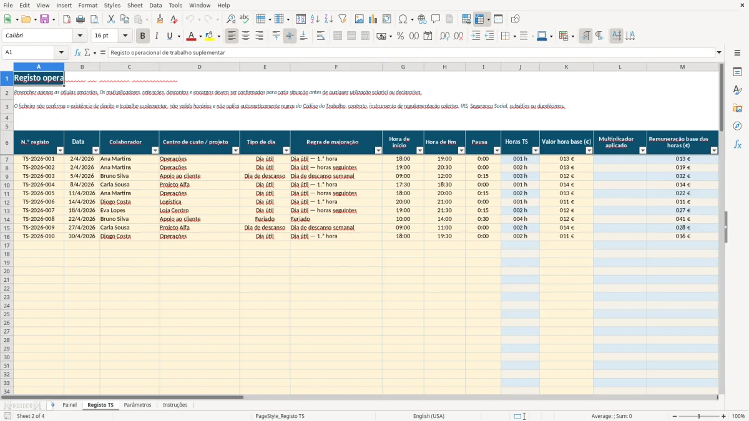Toggle the AutoFilter funnel icon
This screenshot has width=749, height=421.
342,19
